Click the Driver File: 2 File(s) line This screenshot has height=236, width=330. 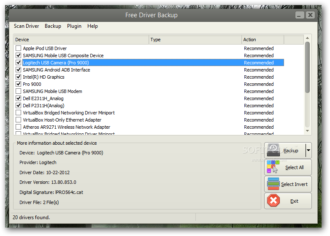tap(39, 202)
